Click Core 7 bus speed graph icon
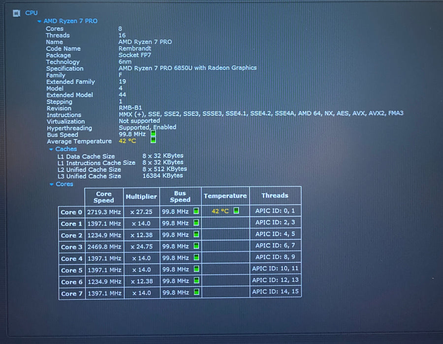The image size is (443, 344). 196,292
